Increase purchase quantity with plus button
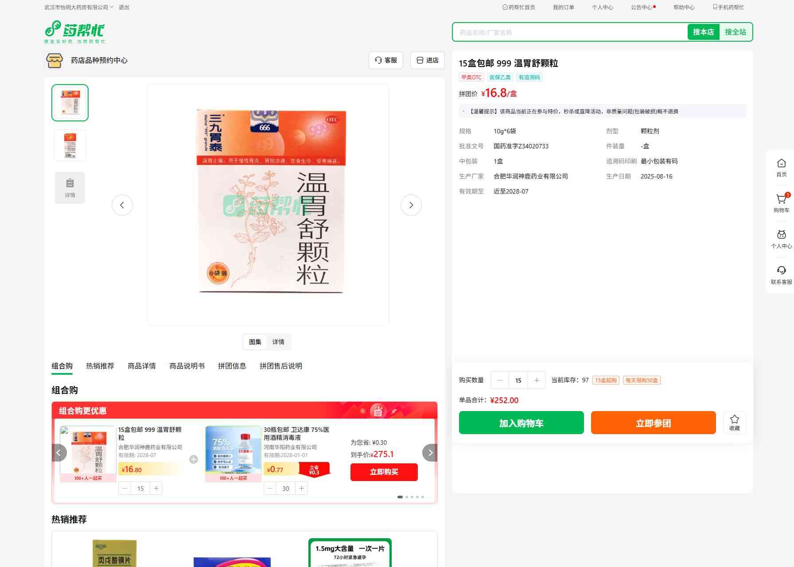 [537, 380]
